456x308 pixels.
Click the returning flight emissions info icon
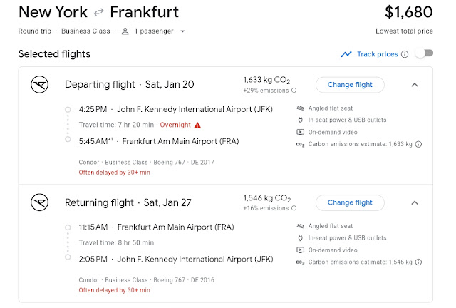(x=294, y=208)
